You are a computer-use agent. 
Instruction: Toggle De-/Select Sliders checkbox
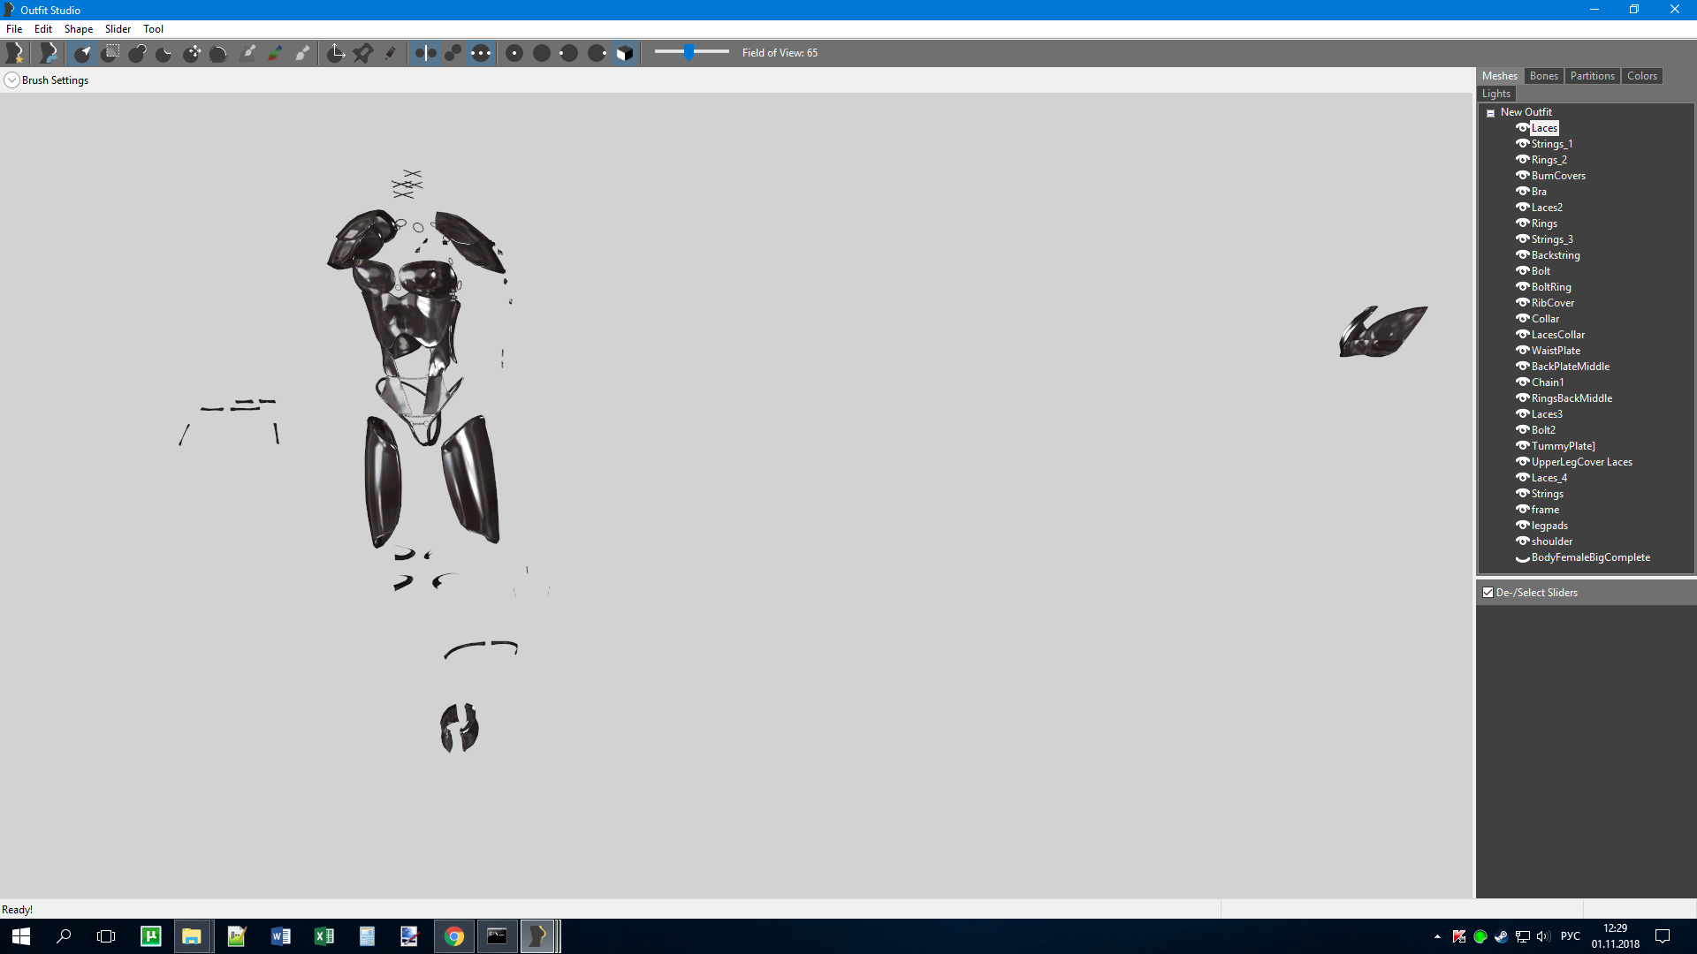point(1488,593)
